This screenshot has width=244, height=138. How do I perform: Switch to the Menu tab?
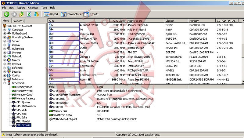coord(6,20)
